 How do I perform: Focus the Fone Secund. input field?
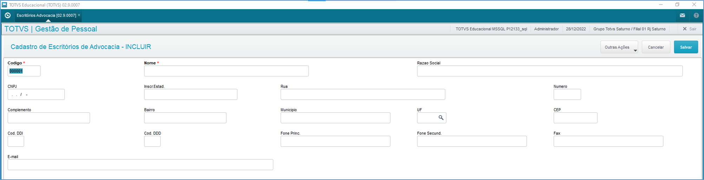point(472,141)
